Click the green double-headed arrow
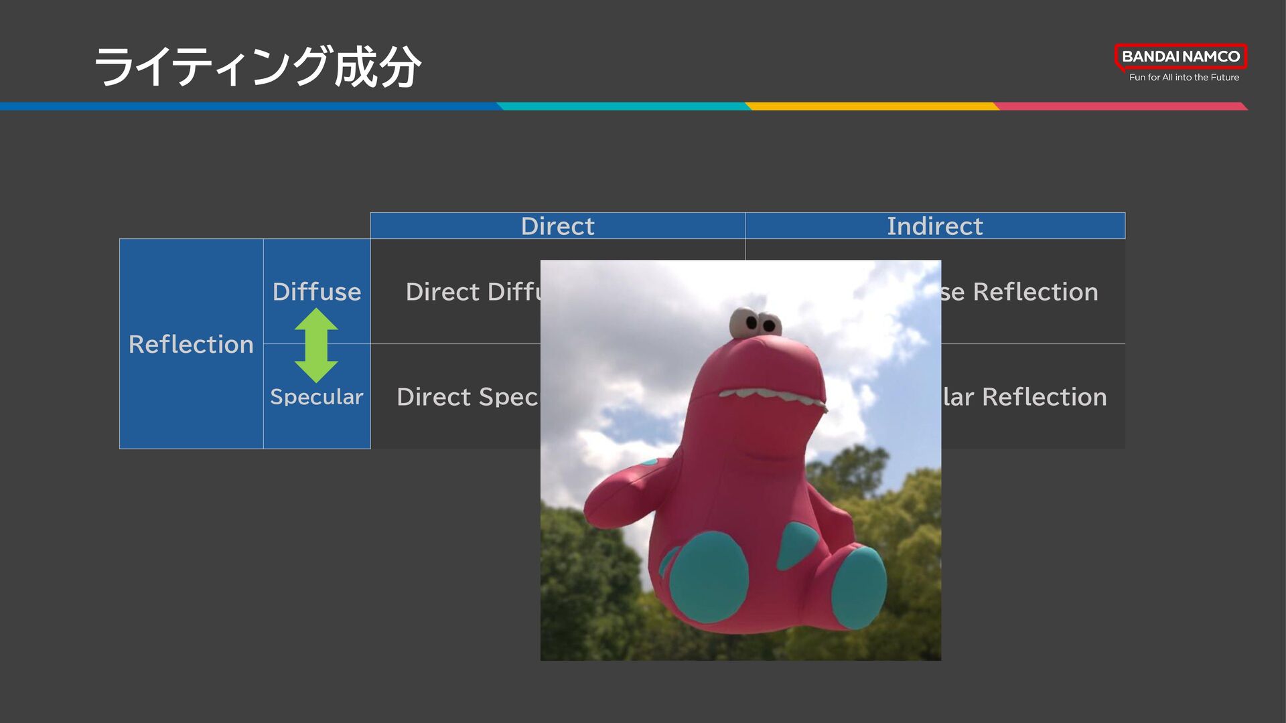1286x723 pixels. click(x=316, y=345)
